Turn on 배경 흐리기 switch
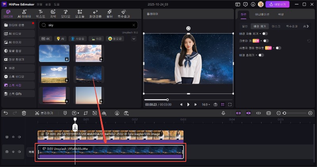317x167 pixels. tap(261, 55)
